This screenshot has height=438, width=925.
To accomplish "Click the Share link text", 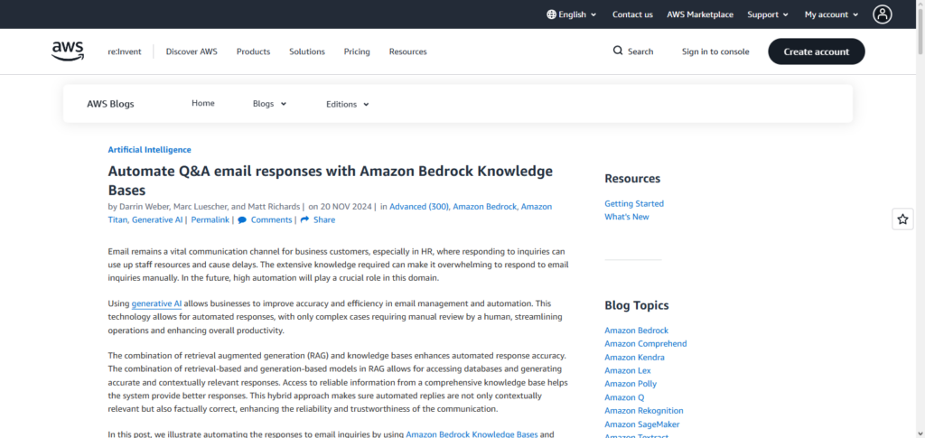I will (x=324, y=219).
